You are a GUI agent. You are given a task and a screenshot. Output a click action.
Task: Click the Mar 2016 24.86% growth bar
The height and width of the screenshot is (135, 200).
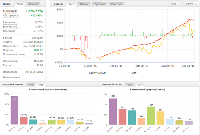click(33, 122)
